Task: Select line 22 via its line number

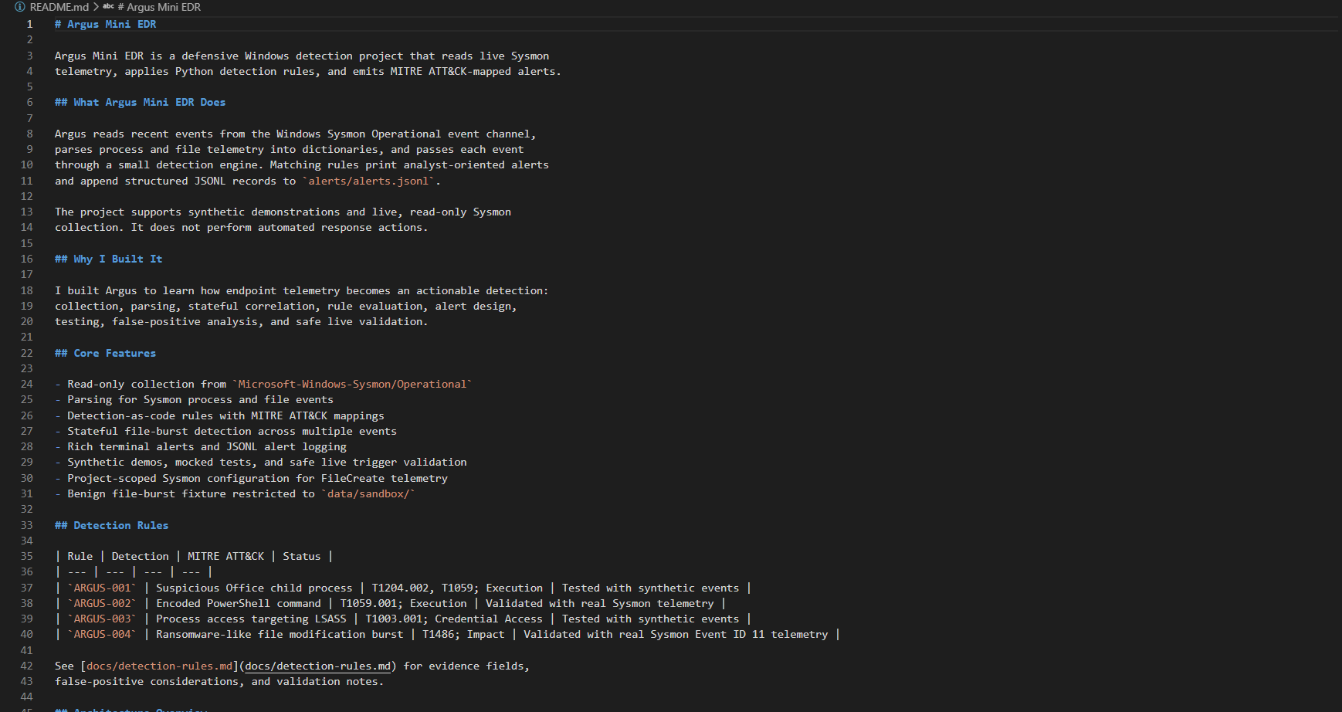Action: point(26,353)
